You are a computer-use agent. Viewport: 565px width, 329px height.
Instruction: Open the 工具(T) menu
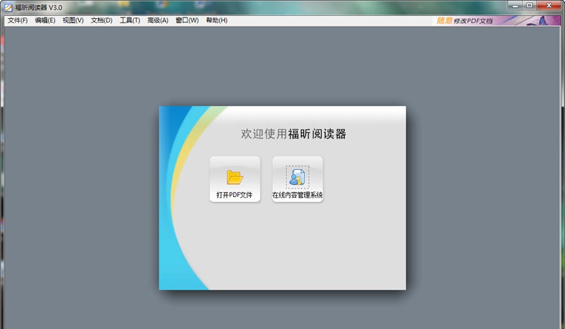tap(130, 21)
